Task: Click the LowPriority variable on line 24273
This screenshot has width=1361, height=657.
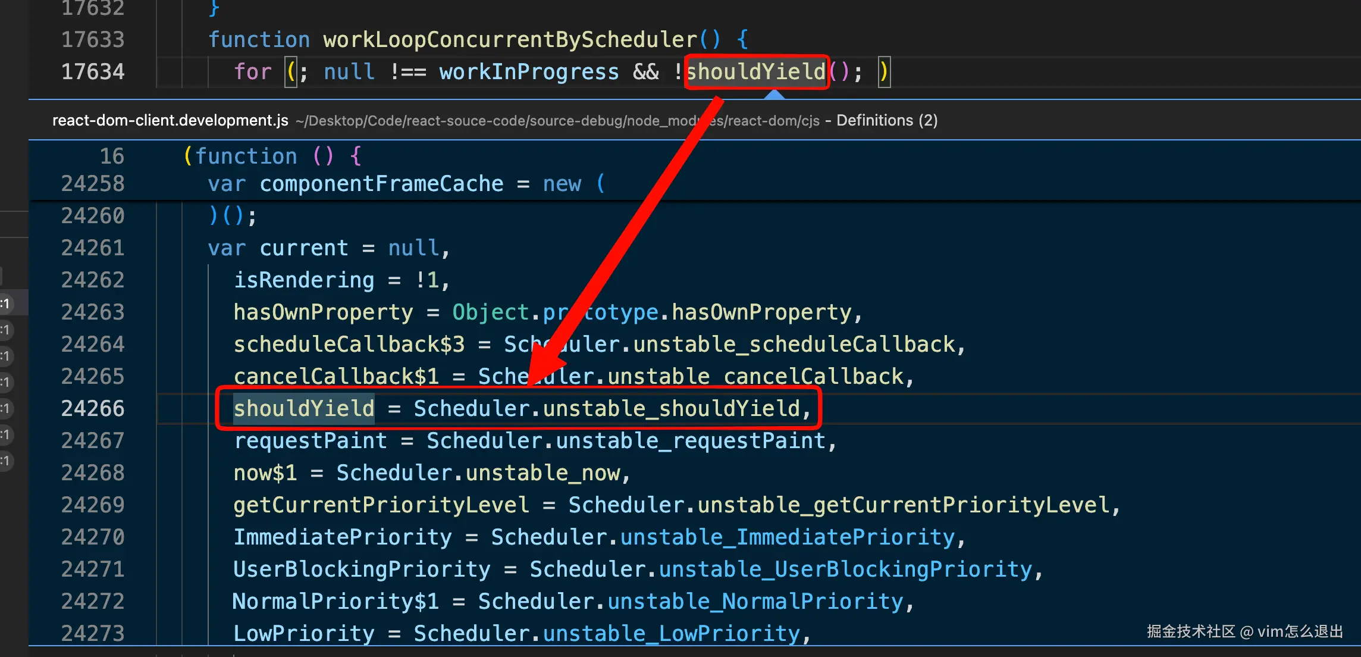Action: pyautogui.click(x=303, y=633)
